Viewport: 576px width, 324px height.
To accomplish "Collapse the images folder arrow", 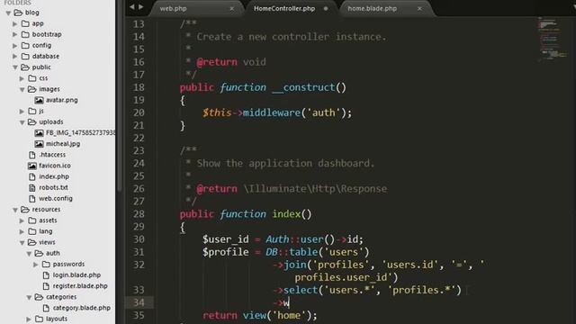I will [x=22, y=90].
